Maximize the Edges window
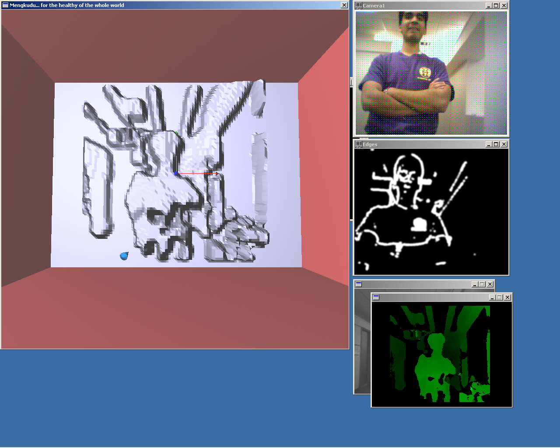560x448 pixels. pyautogui.click(x=496, y=144)
